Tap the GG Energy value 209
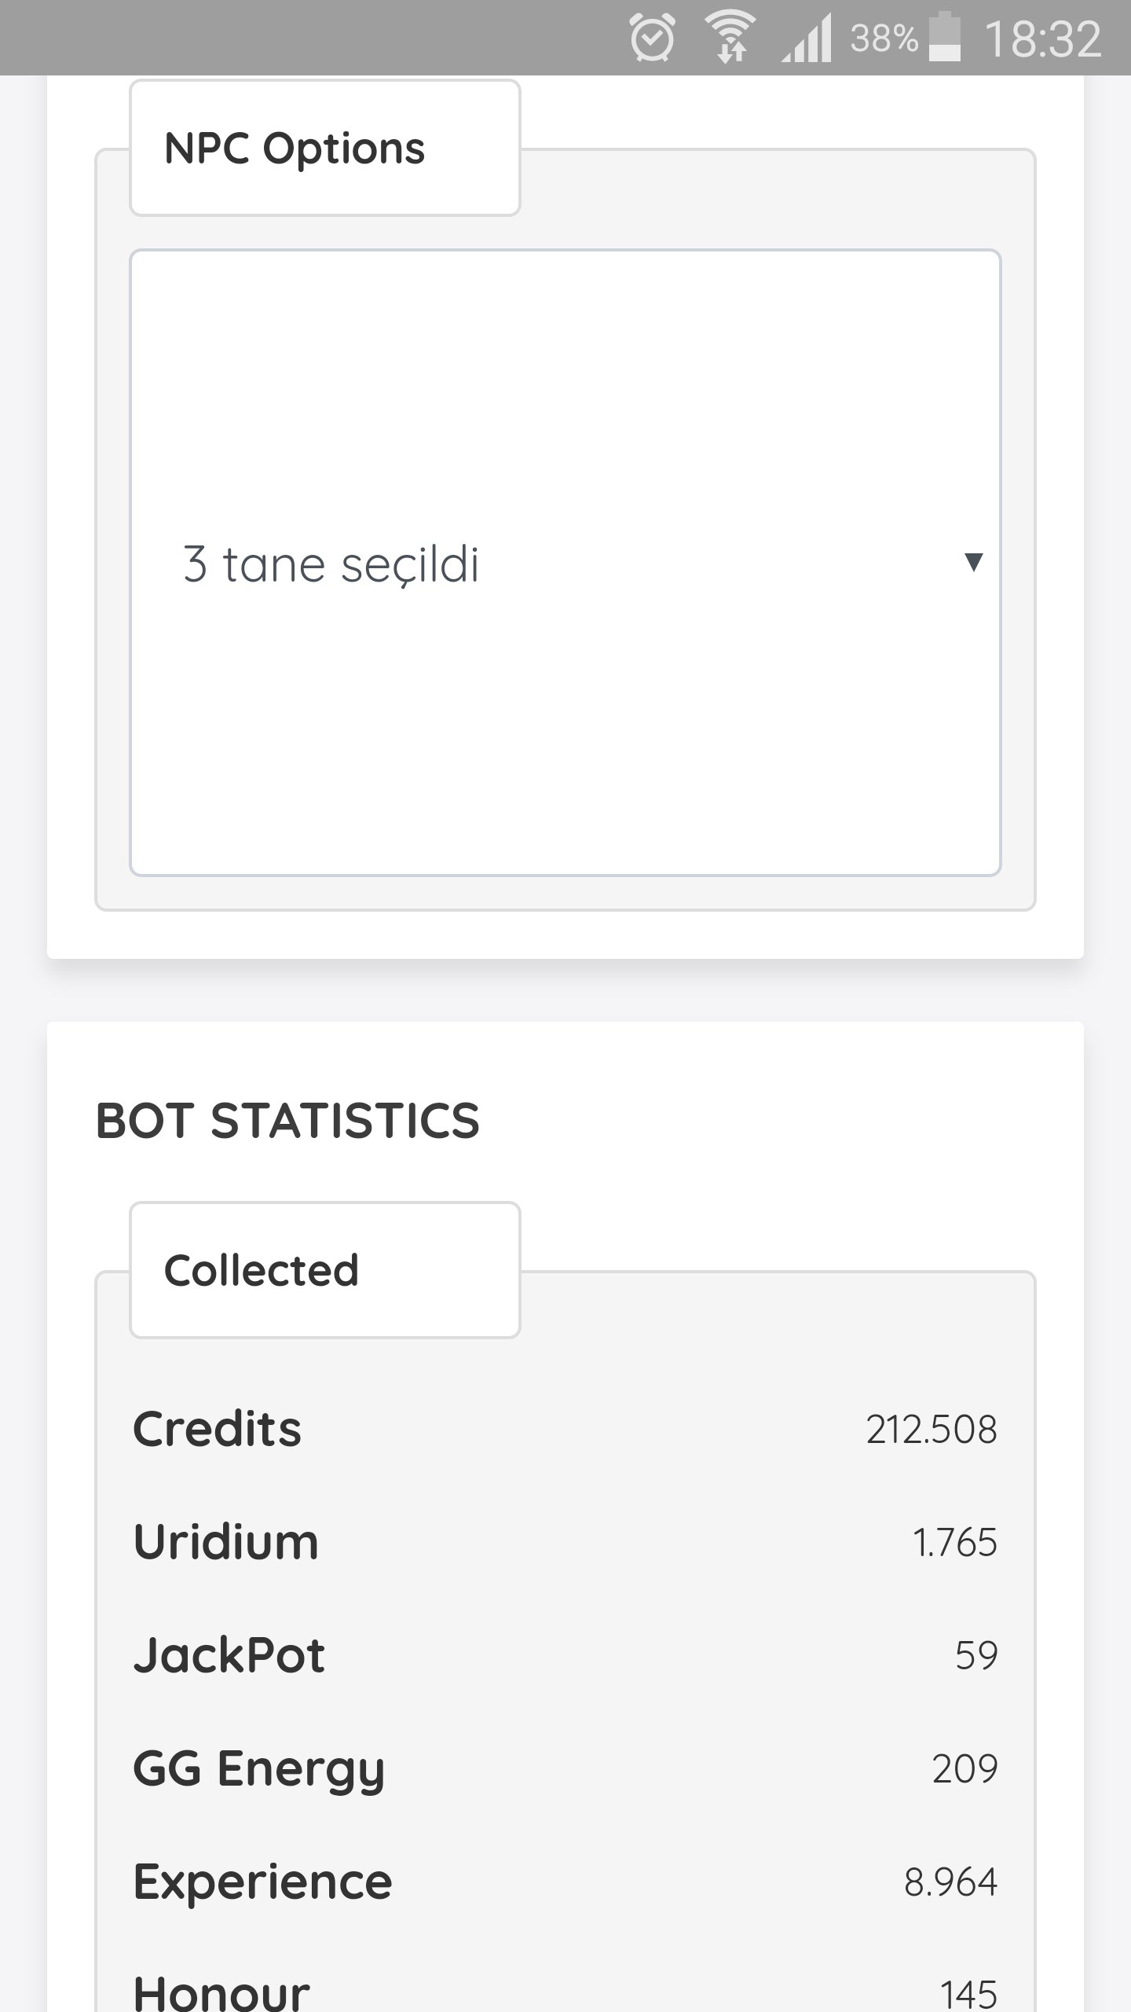 tap(964, 1769)
